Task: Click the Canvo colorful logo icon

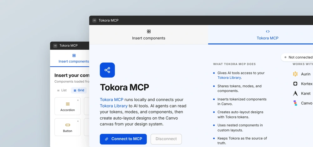Action: click(x=295, y=103)
